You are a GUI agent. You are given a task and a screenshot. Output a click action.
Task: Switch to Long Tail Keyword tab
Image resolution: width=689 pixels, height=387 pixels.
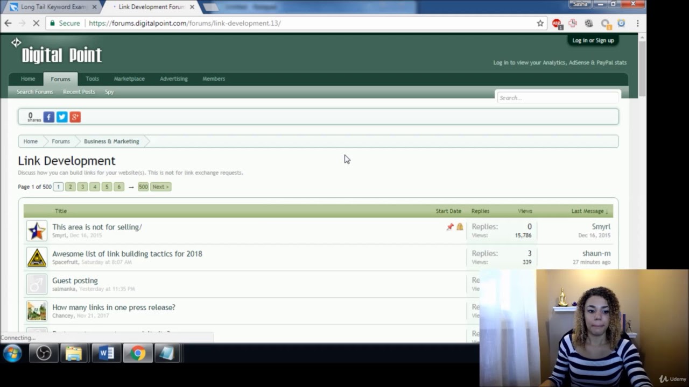click(x=53, y=7)
